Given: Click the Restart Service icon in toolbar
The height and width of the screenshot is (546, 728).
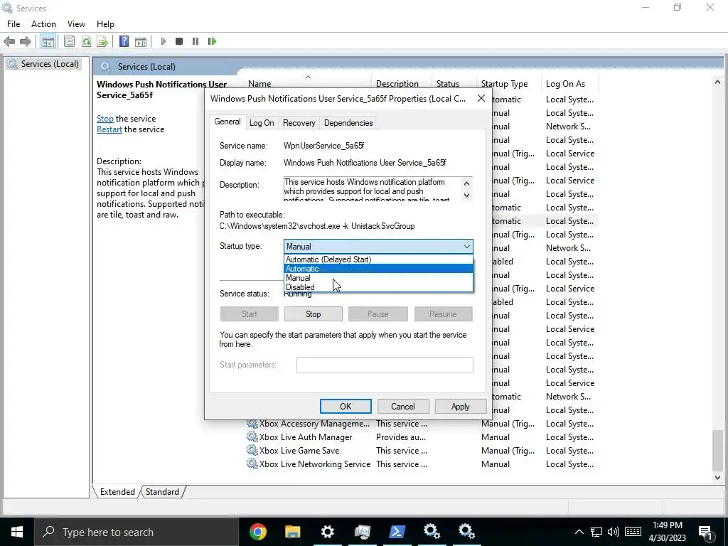Looking at the screenshot, I should click(x=212, y=41).
